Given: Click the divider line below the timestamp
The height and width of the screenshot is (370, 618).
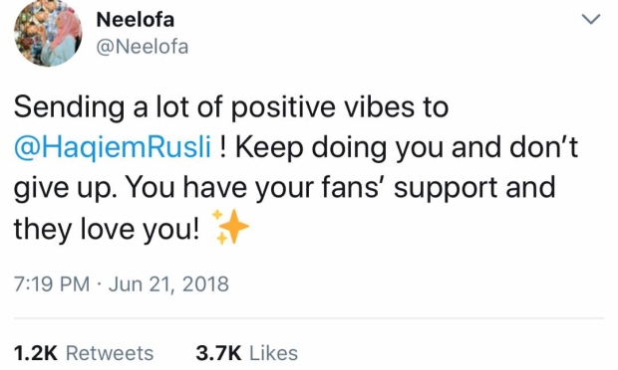Looking at the screenshot, I should click(x=309, y=317).
